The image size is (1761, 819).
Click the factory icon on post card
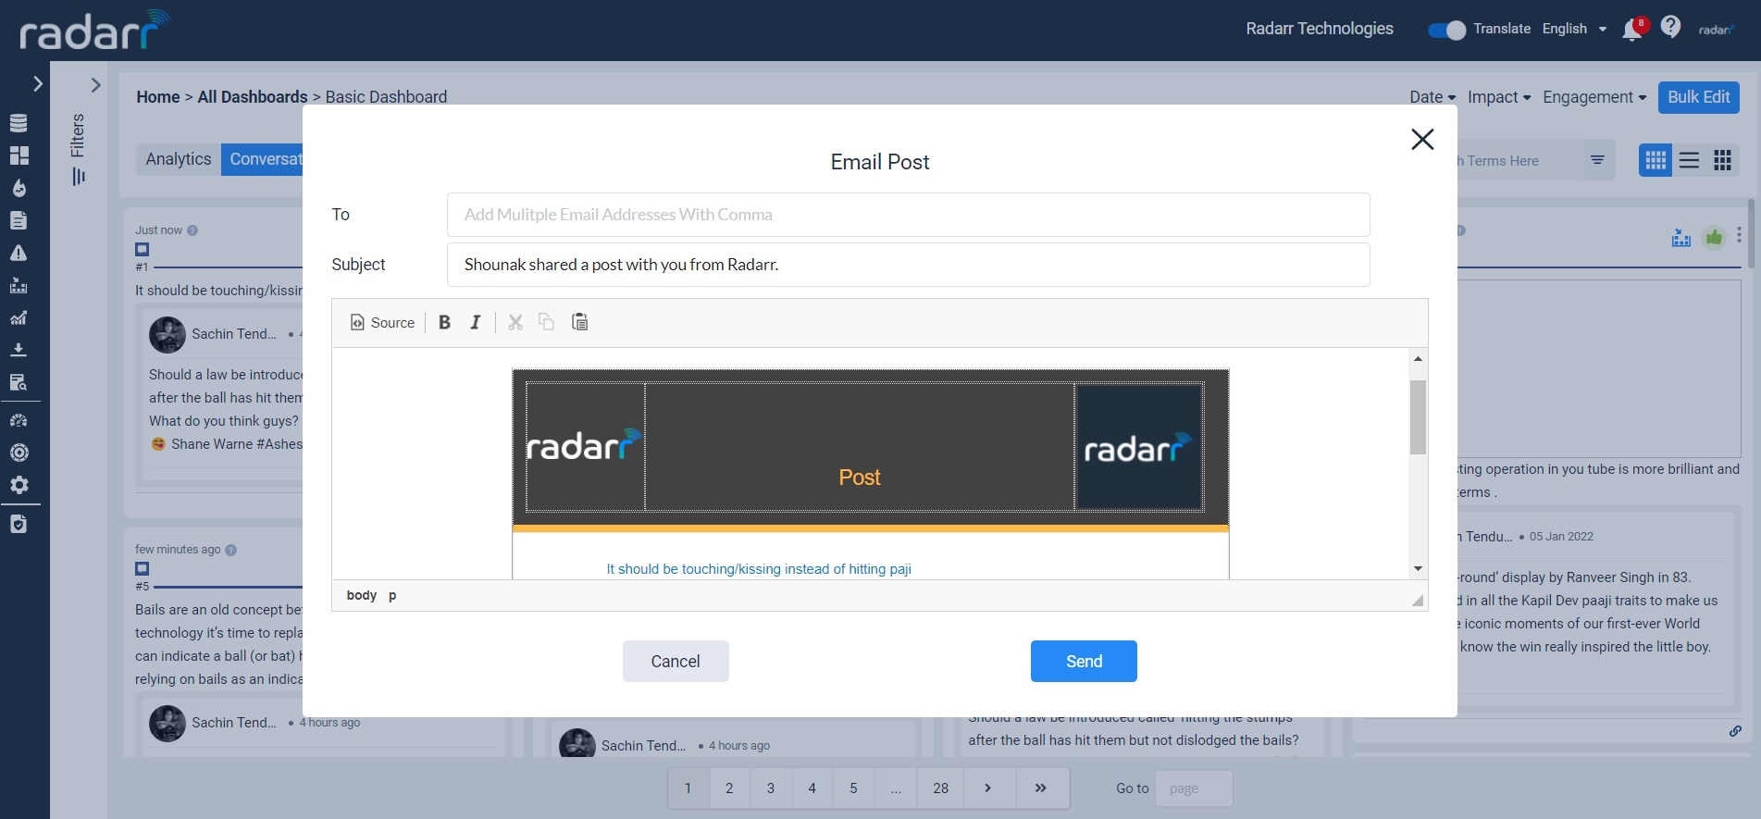tap(1681, 238)
